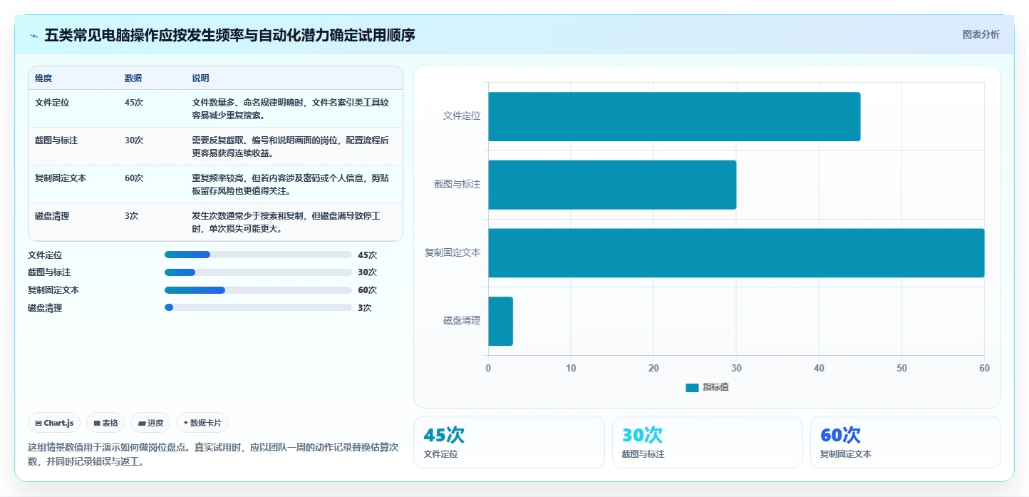1029x497 pixels.
Task: Click the 截图与标注 bar in the chart
Action: click(x=612, y=185)
